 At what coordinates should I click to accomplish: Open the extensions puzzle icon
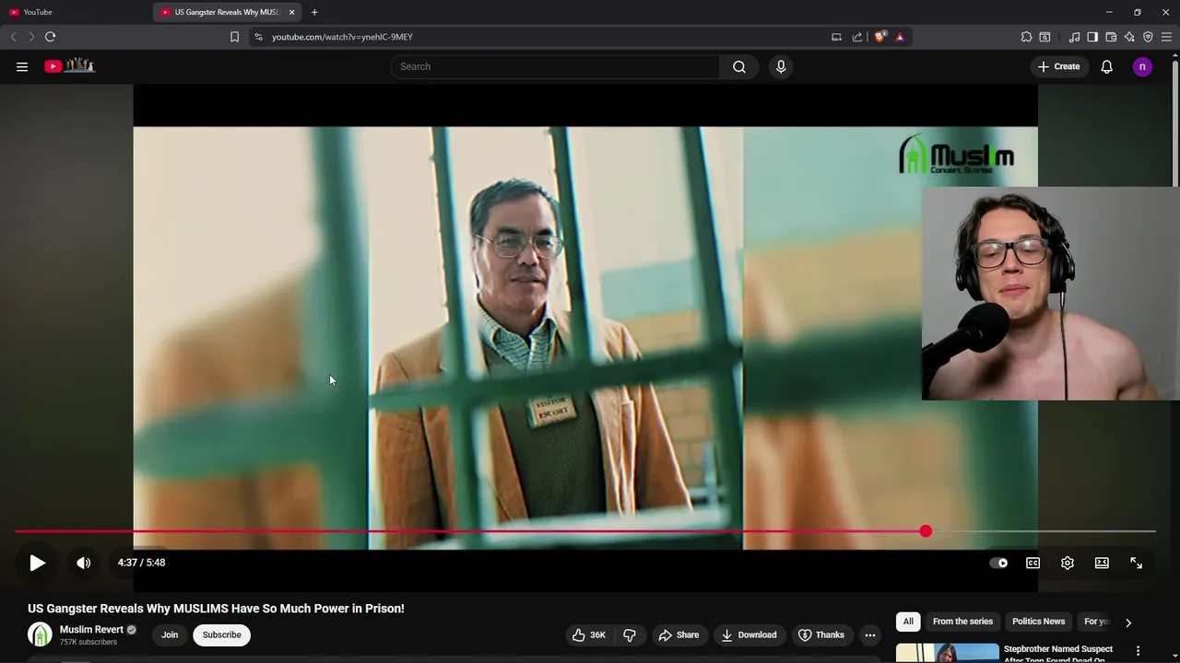click(1026, 37)
